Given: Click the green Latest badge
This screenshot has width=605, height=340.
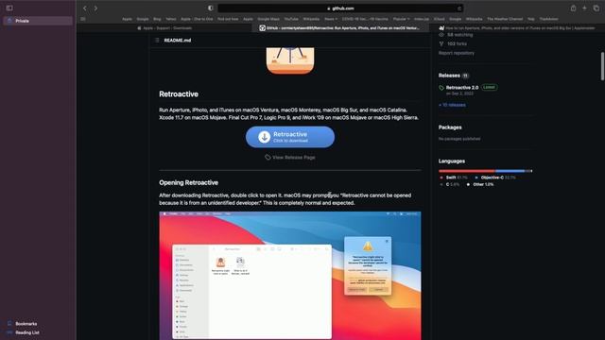Looking at the screenshot, I should 490,87.
